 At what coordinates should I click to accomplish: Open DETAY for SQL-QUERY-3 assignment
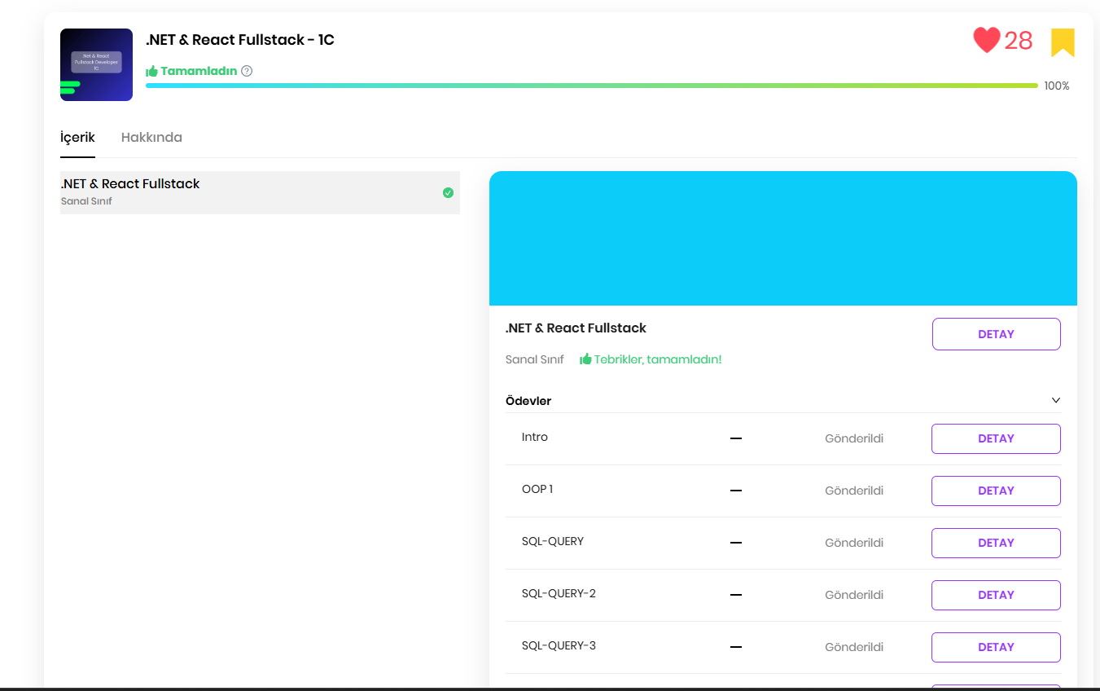[996, 647]
